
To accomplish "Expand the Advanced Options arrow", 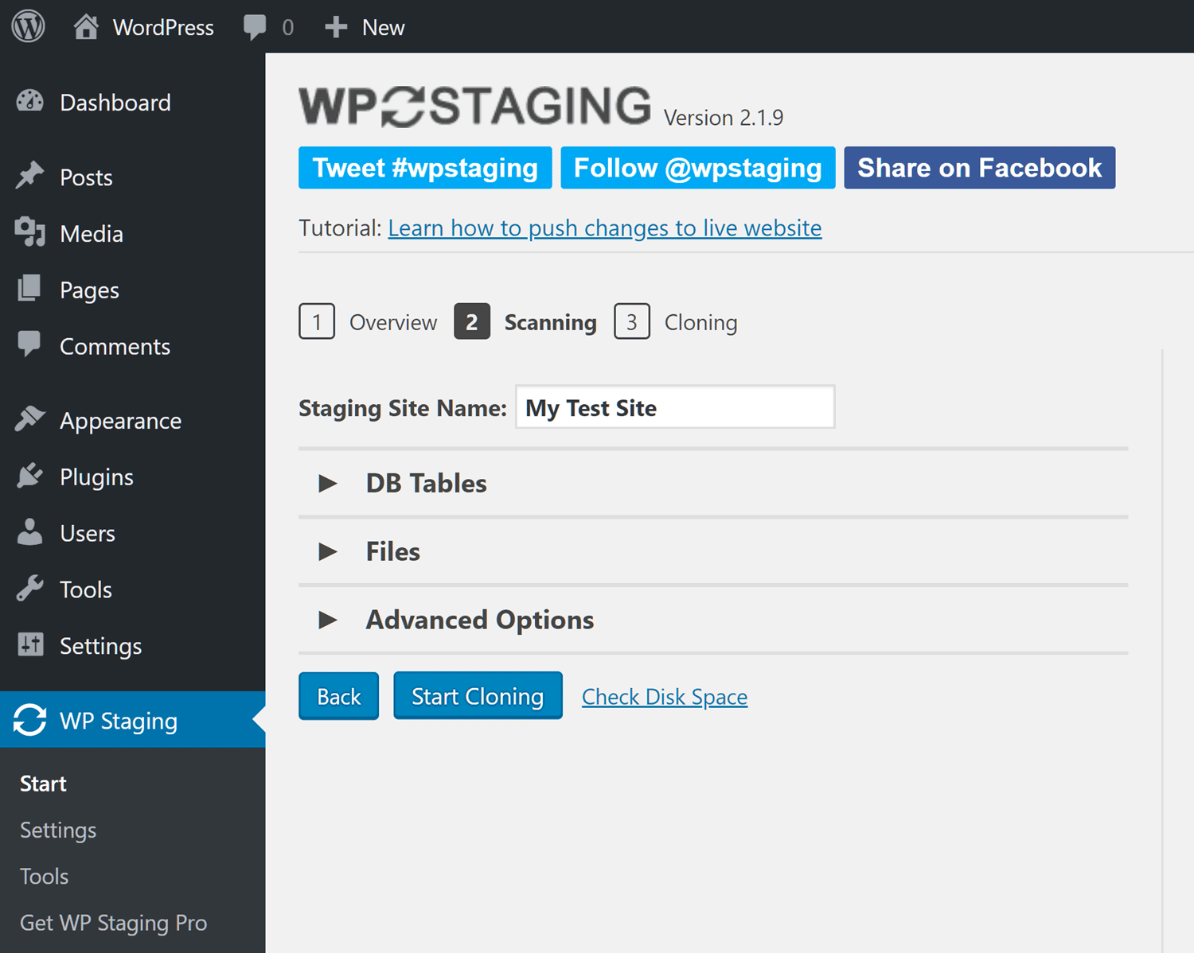I will click(x=328, y=620).
